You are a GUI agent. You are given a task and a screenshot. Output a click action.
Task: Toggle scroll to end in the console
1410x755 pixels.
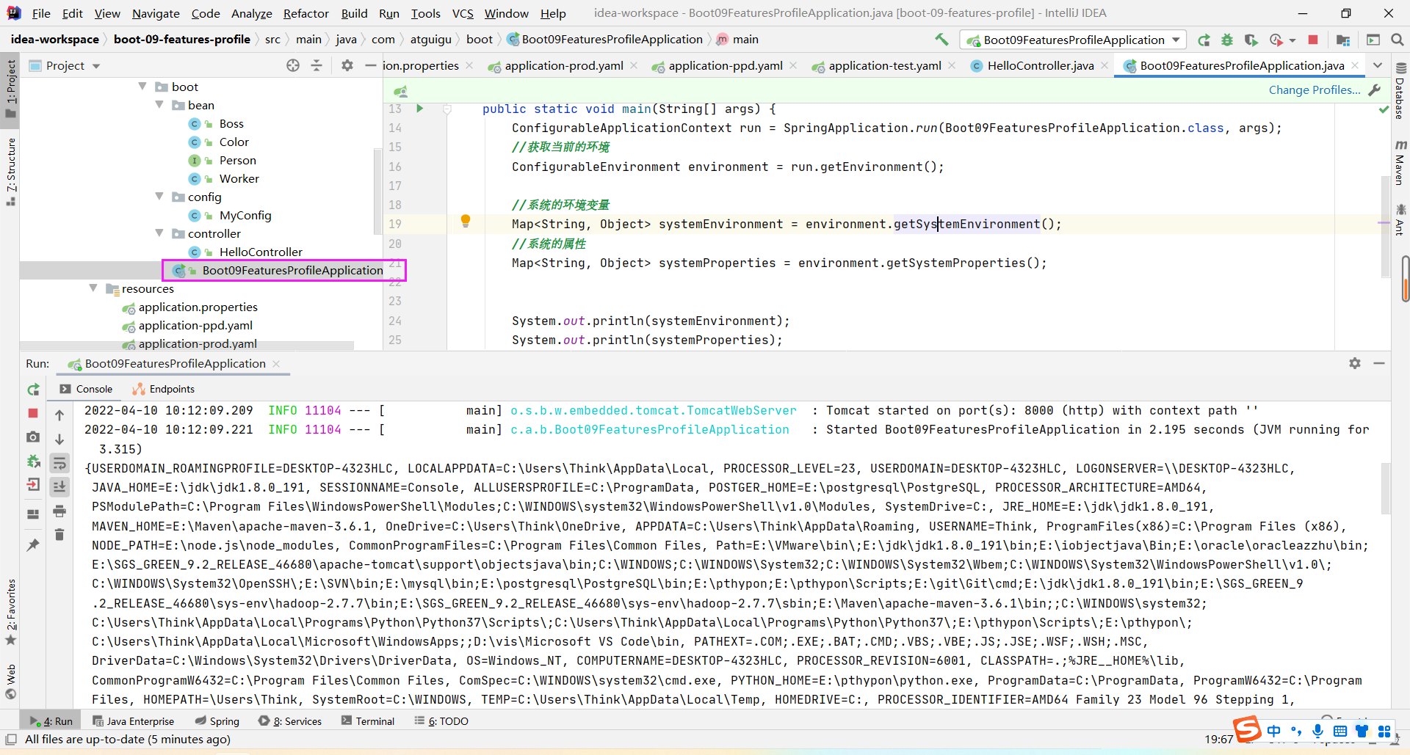59,486
